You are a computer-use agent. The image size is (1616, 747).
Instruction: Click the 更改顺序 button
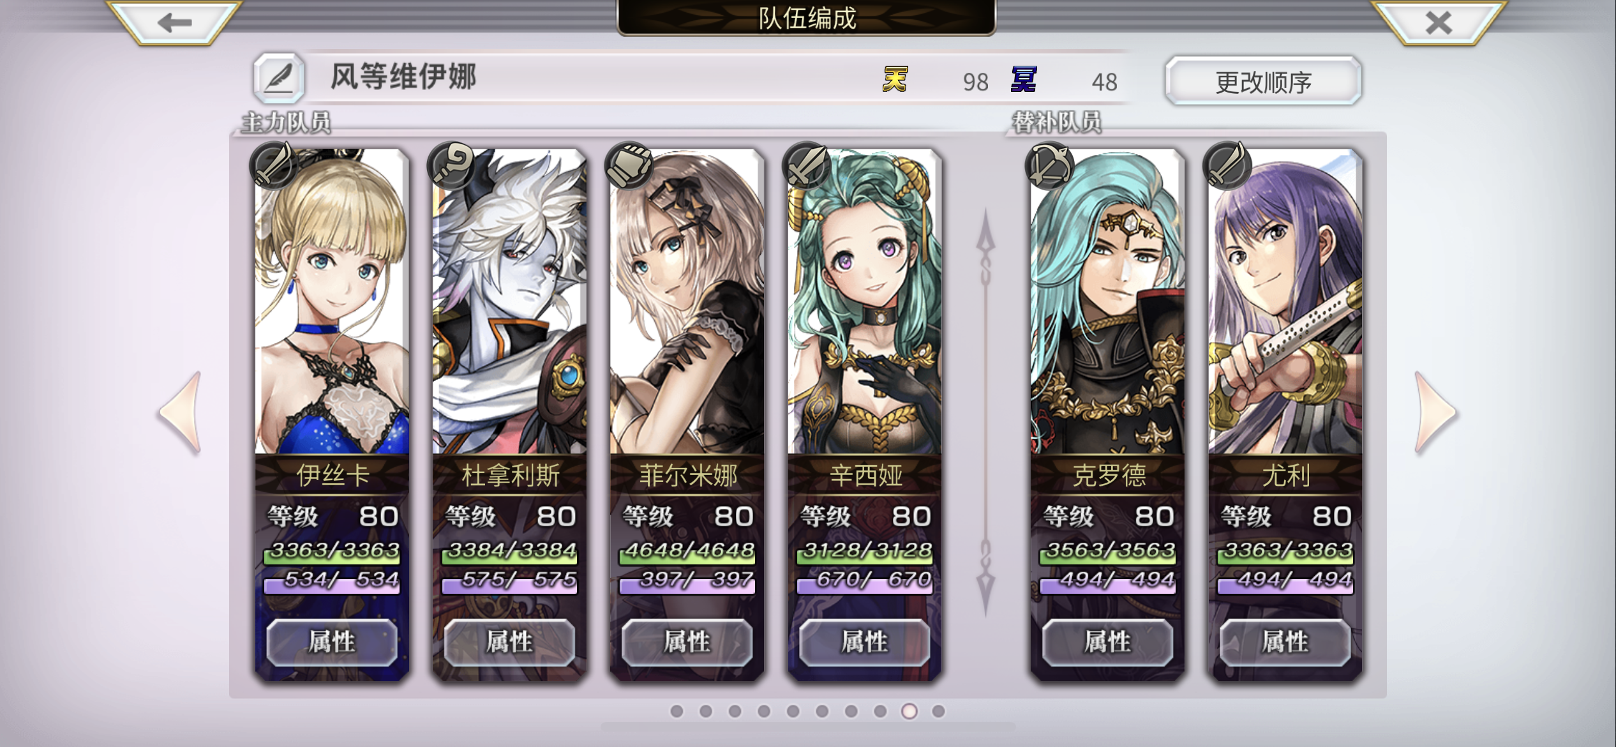click(x=1263, y=81)
